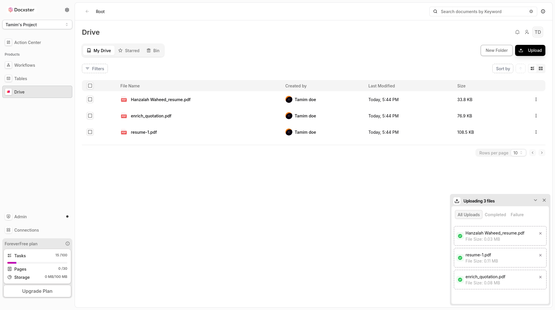This screenshot has width=555, height=310.
Task: Toggle the select-all checkbox in table header
Action: (90, 86)
